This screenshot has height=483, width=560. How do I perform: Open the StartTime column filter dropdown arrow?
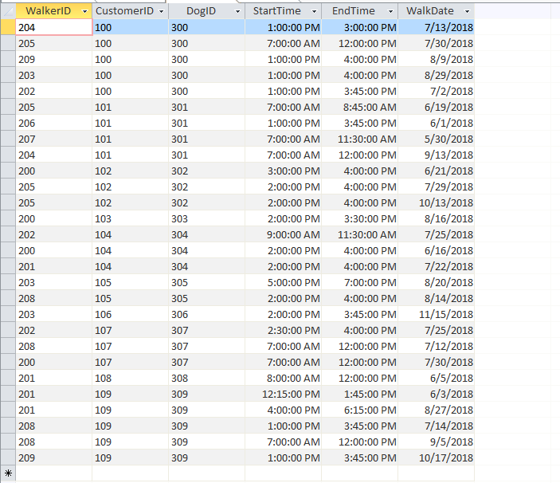point(315,11)
